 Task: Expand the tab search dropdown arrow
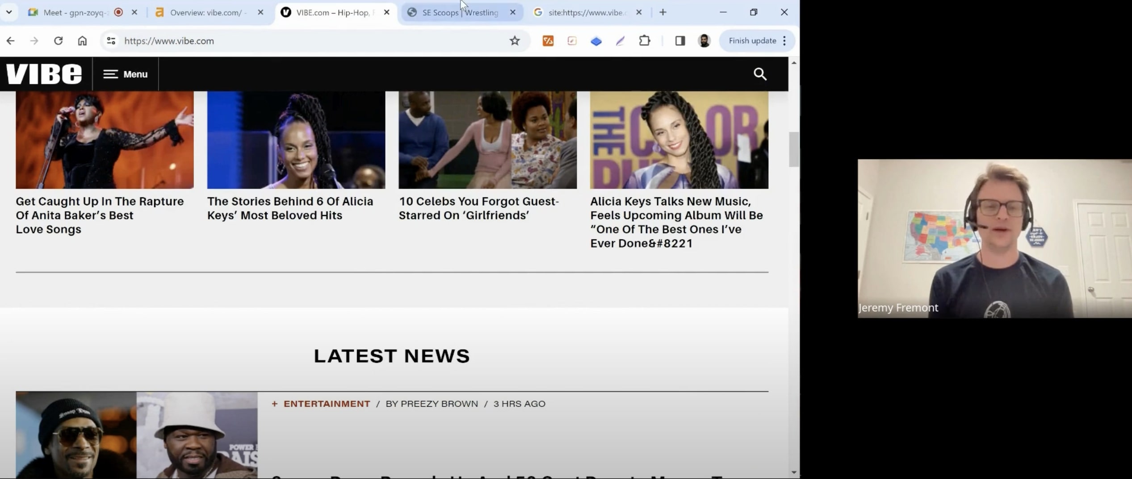(9, 12)
